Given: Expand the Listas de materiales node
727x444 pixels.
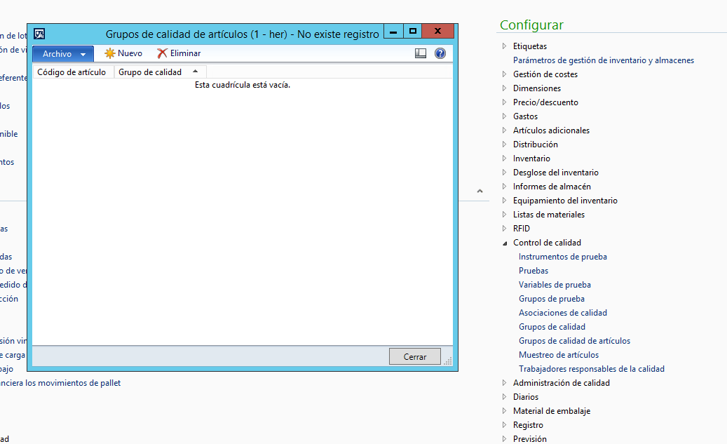Looking at the screenshot, I should pyautogui.click(x=505, y=215).
